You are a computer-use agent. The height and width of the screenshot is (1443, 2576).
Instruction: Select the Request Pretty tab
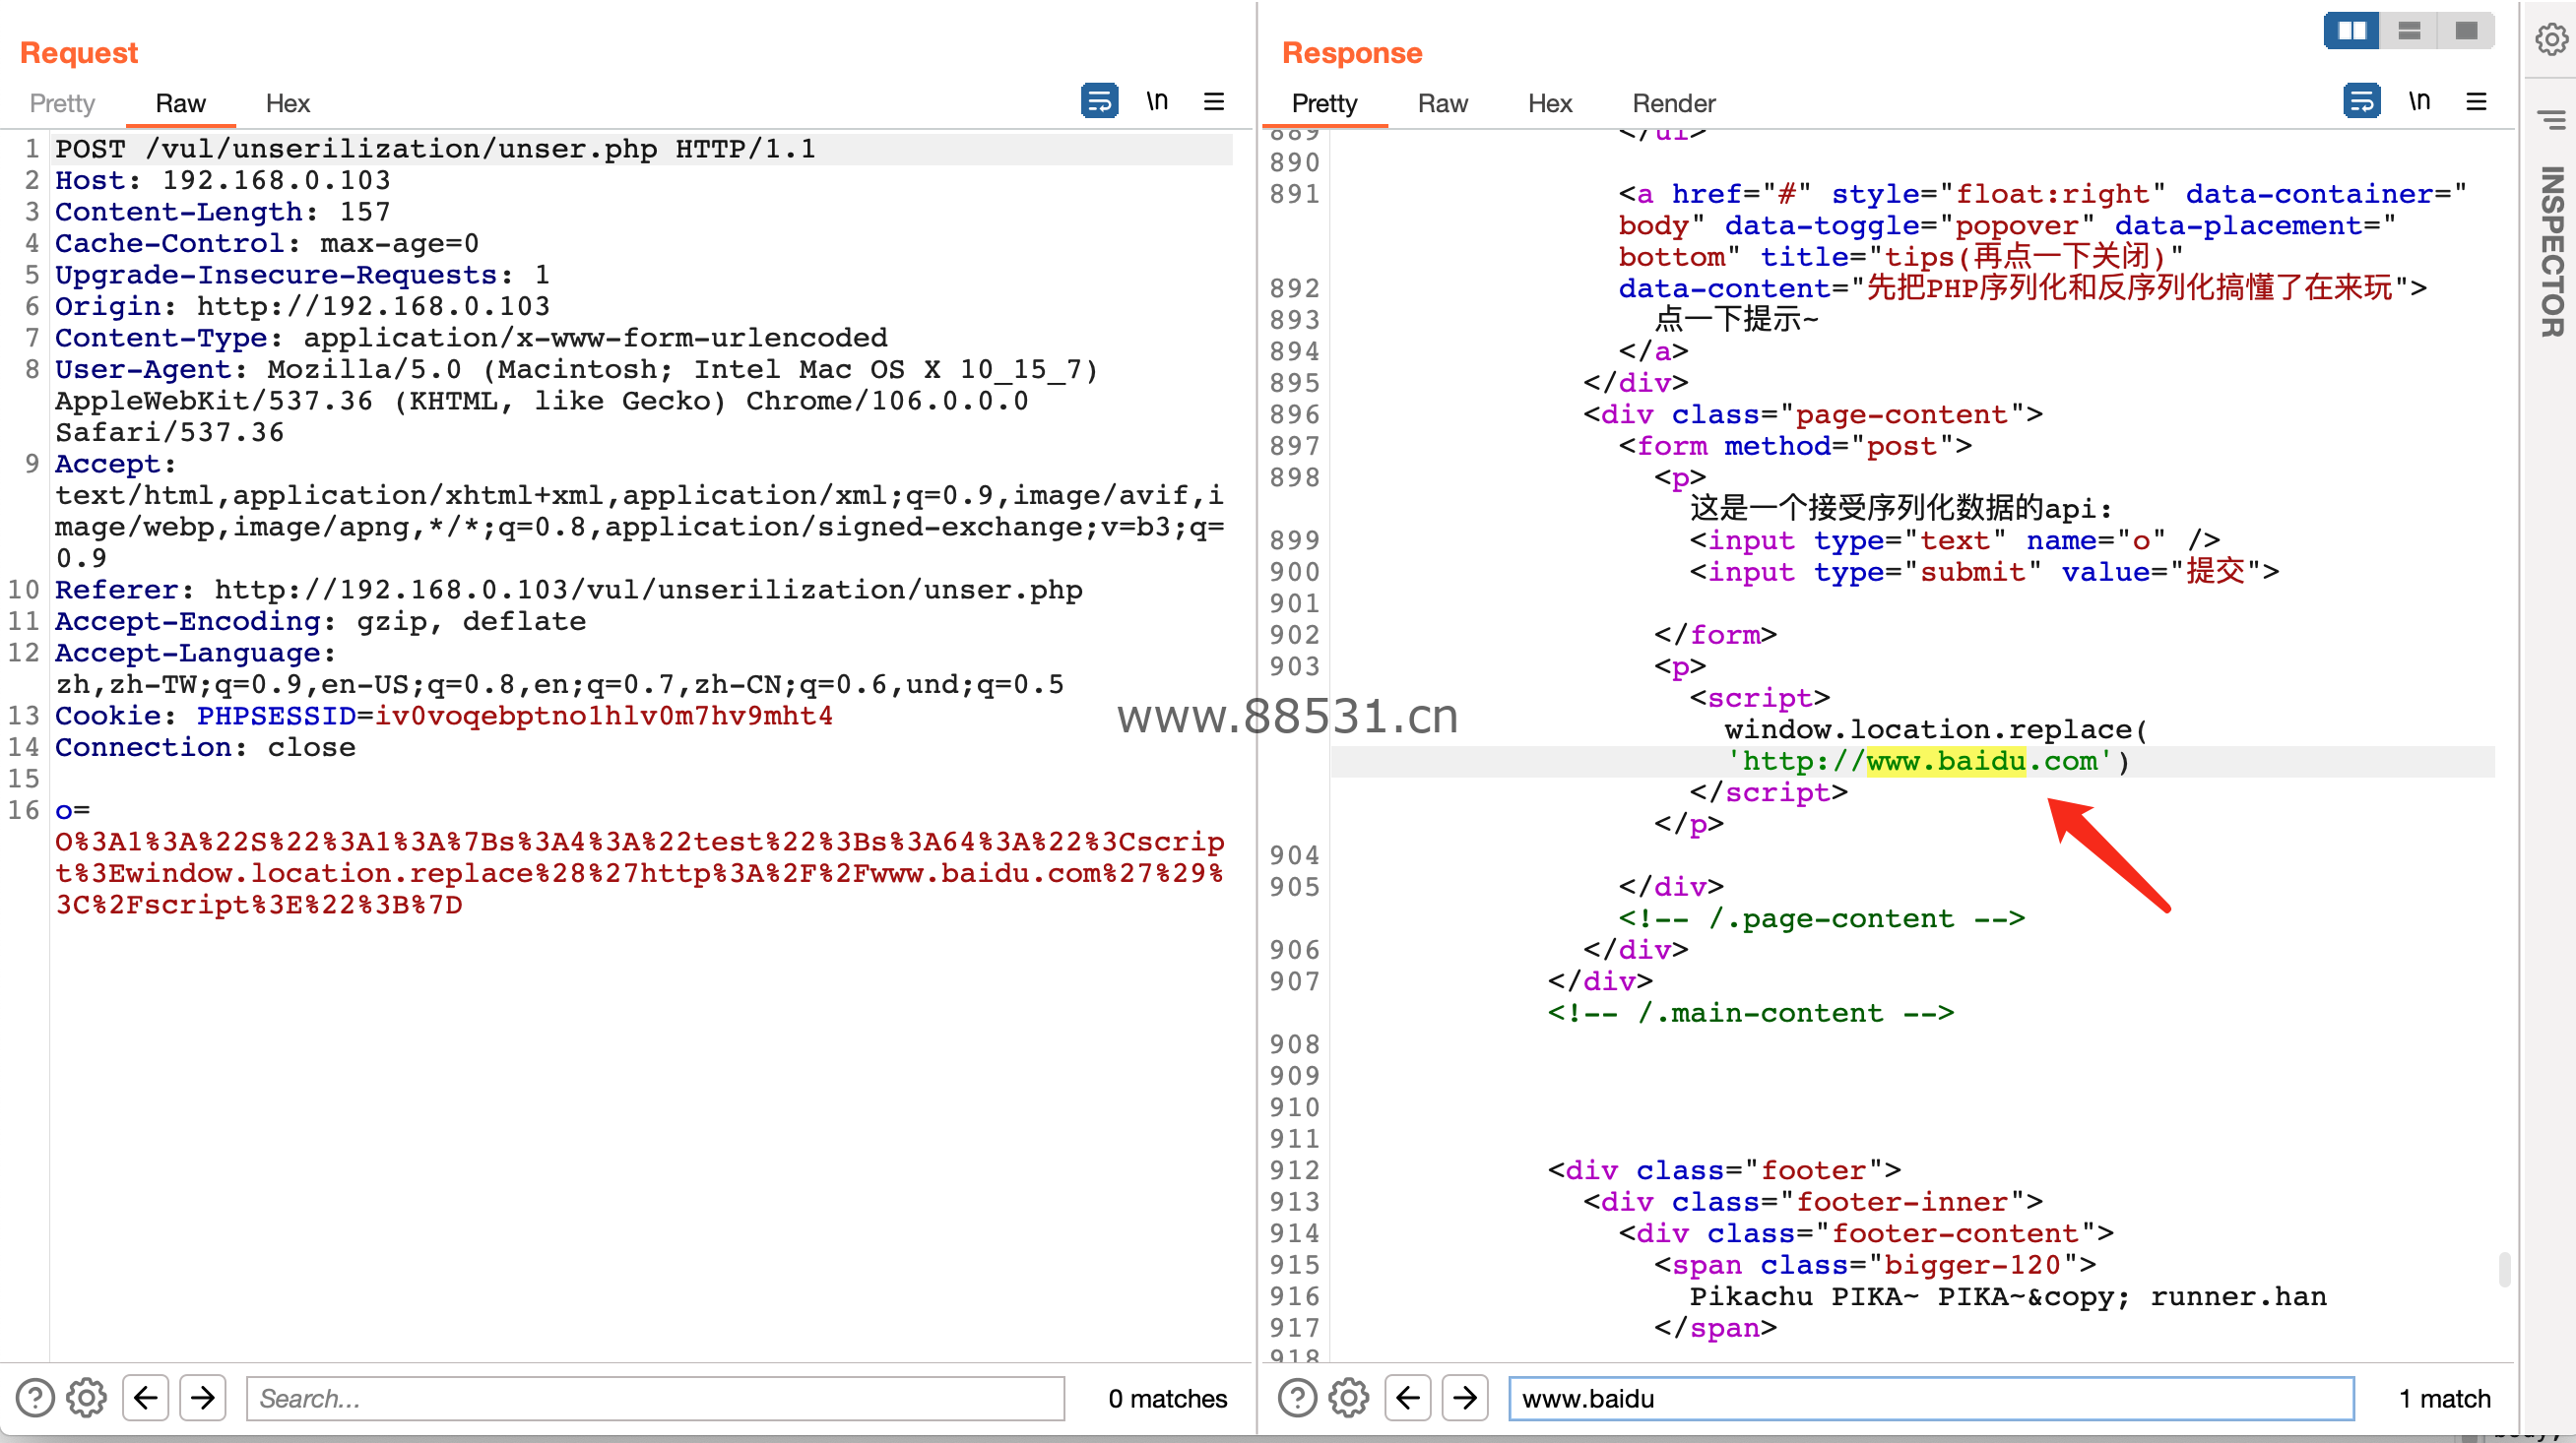tap(62, 104)
